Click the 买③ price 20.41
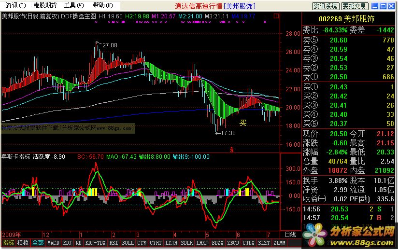This screenshot has width=399, height=250. [x=339, y=105]
